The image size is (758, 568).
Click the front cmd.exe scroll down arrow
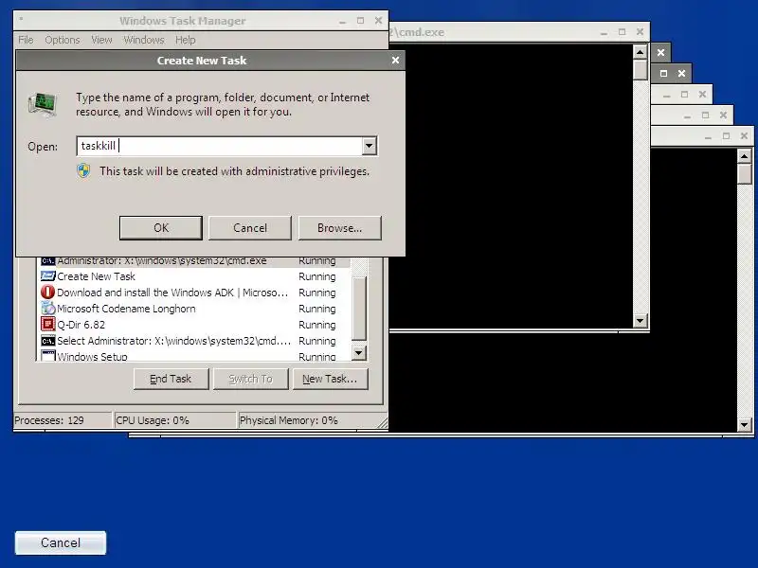point(641,320)
